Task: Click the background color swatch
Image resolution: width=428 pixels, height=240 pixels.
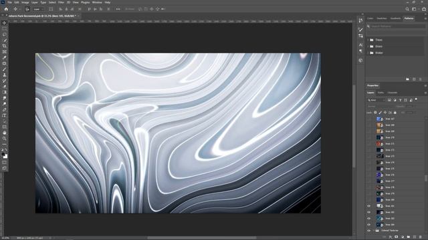Action: pyautogui.click(x=6, y=157)
